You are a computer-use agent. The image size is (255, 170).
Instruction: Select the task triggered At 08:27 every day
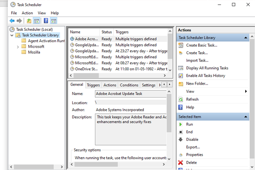[x=118, y=63]
